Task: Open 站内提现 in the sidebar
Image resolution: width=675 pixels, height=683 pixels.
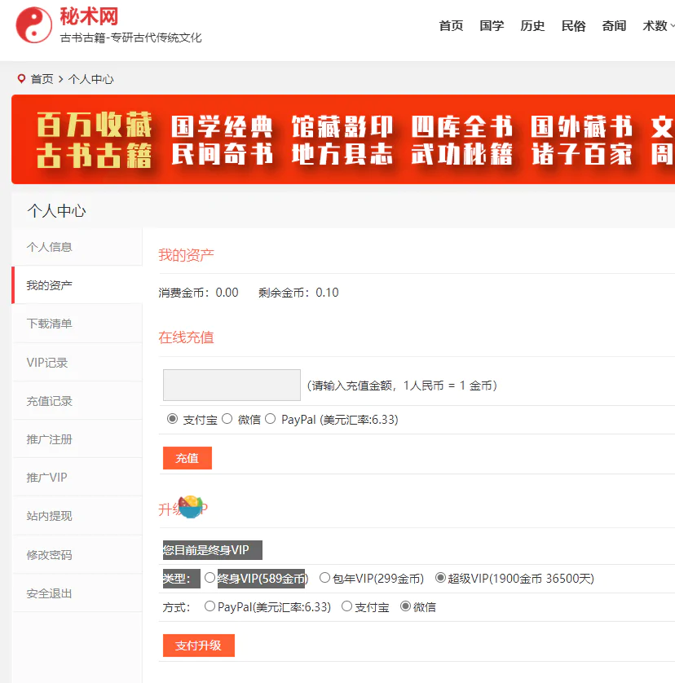Action: 77,516
